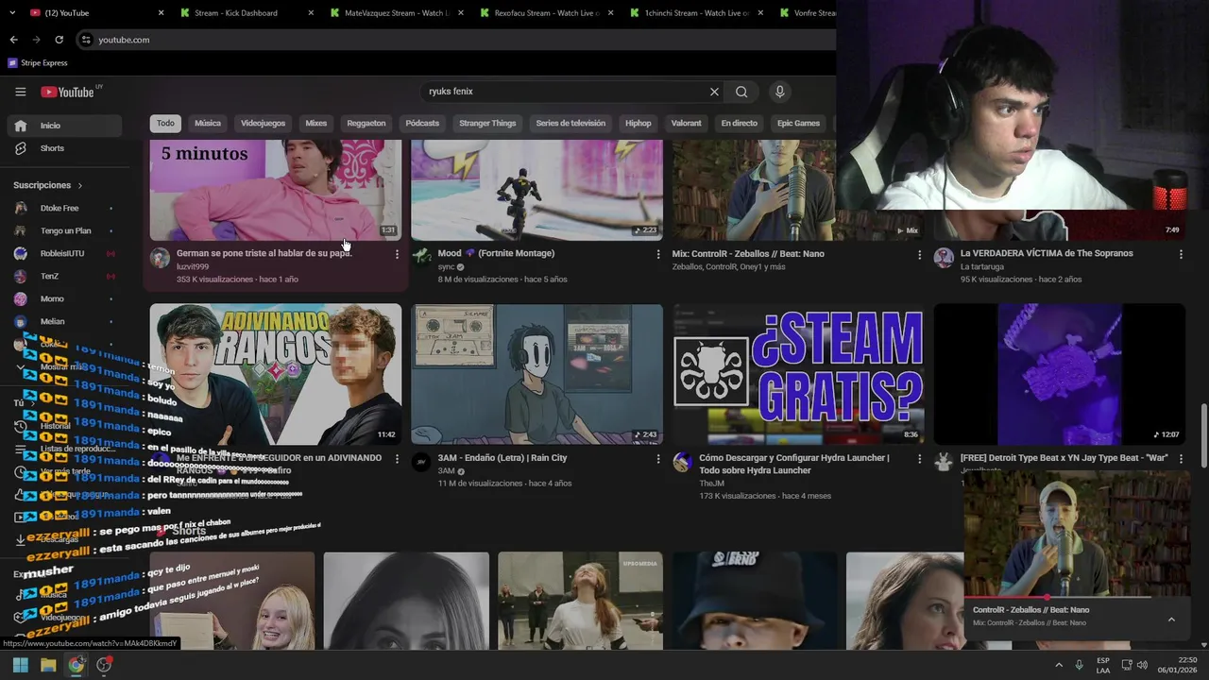Open options for 3AM - Endaño video

coord(658,459)
